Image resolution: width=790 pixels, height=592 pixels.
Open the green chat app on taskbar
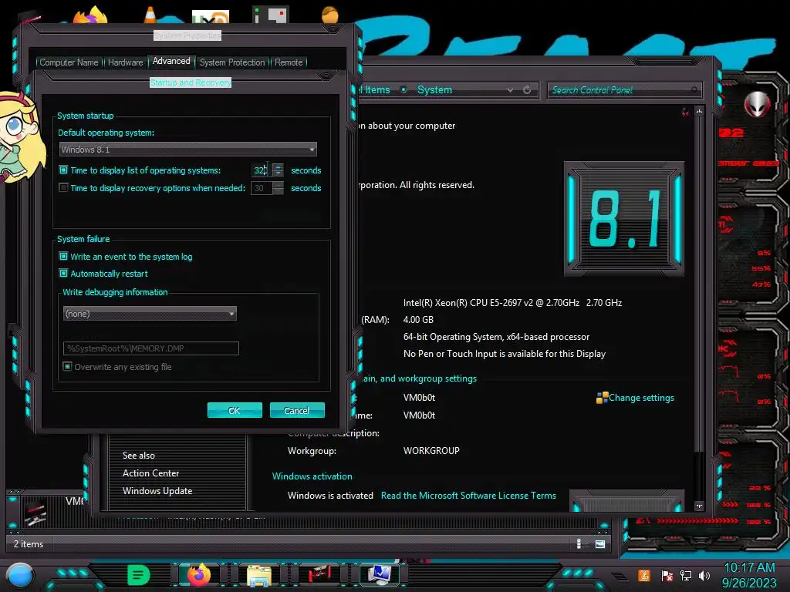(139, 575)
